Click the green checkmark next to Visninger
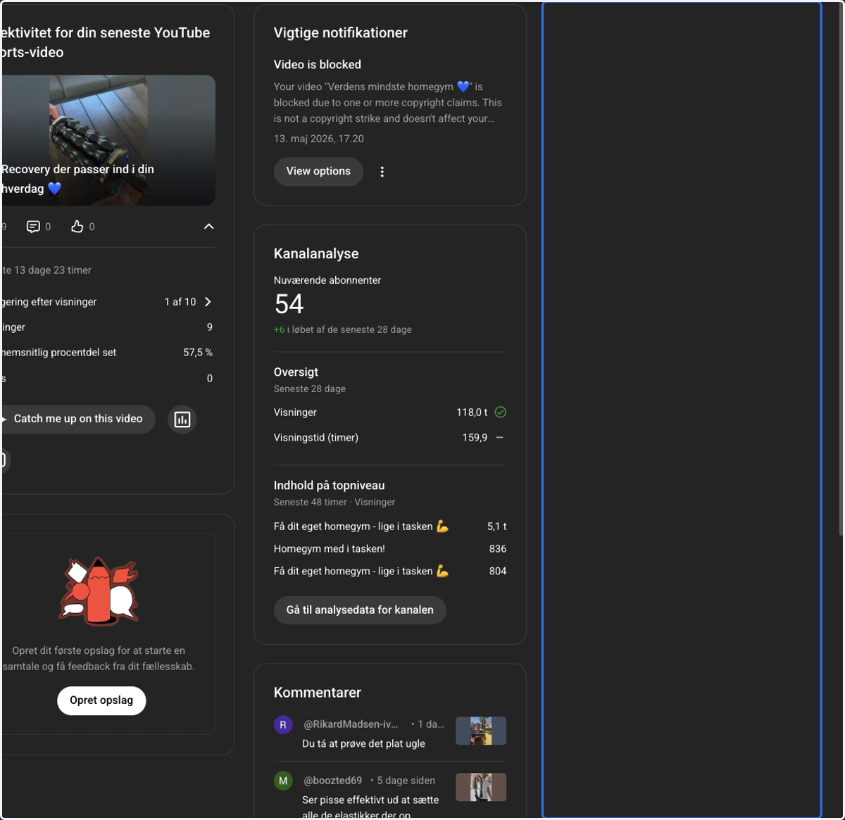Viewport: 845px width, 820px height. (x=501, y=412)
